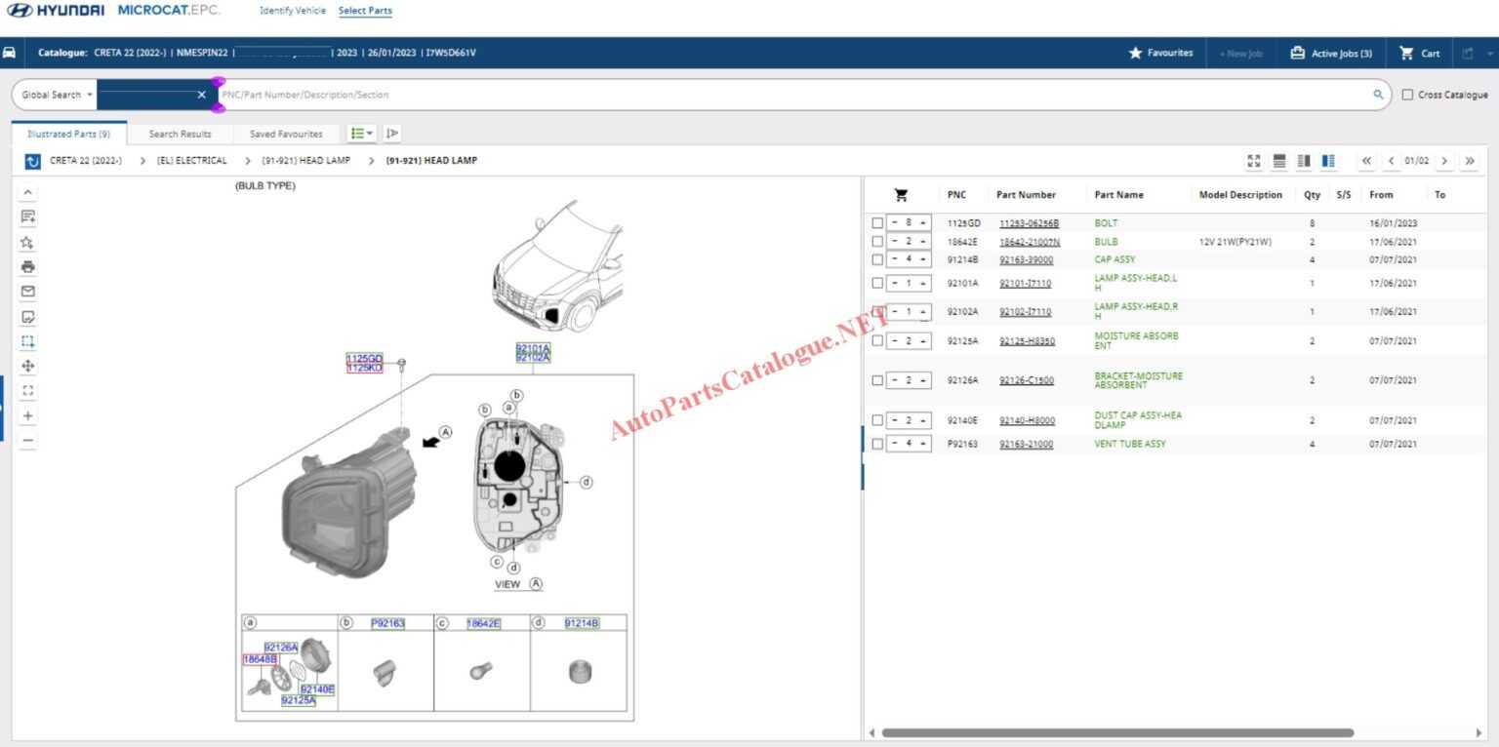Open the Identify Vehicle menu
Viewport: 1499px width, 747px height.
pyautogui.click(x=292, y=10)
